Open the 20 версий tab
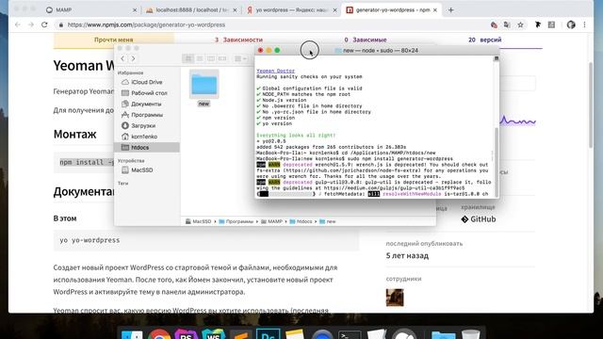This screenshot has height=339, width=603. pos(485,40)
